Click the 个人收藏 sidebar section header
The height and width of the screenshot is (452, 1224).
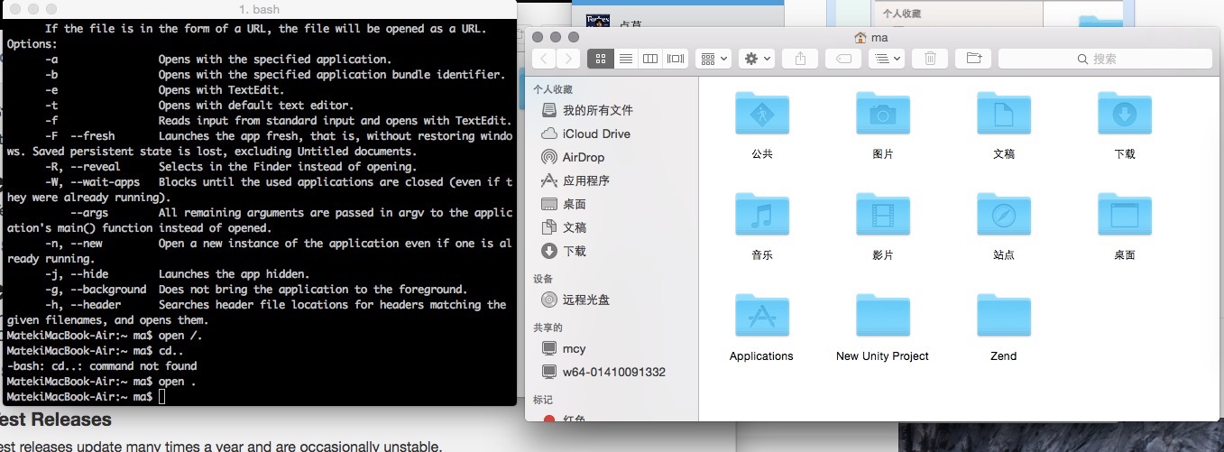[552, 89]
